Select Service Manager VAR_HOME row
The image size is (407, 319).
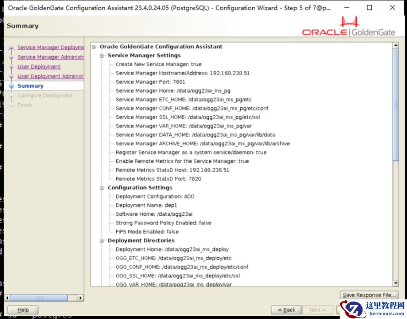[184, 126]
